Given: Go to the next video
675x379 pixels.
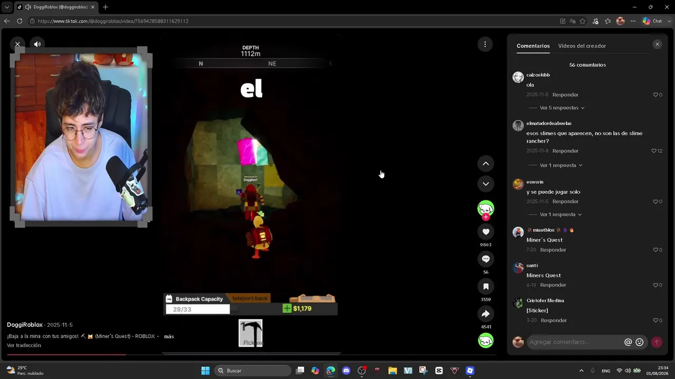Looking at the screenshot, I should [486, 184].
